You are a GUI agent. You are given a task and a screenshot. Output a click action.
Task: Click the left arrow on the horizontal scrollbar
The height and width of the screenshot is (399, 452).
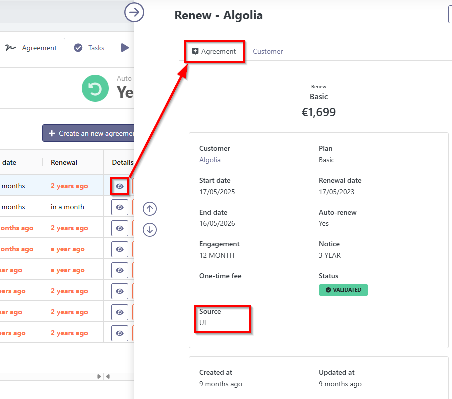point(107,376)
